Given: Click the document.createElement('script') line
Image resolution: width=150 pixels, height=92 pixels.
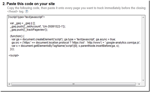Looking at the screenshot, I should coord(64,39).
